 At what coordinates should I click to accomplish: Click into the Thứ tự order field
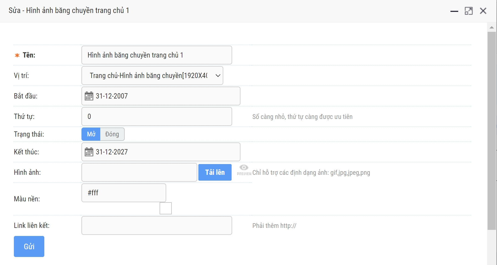tap(157, 116)
